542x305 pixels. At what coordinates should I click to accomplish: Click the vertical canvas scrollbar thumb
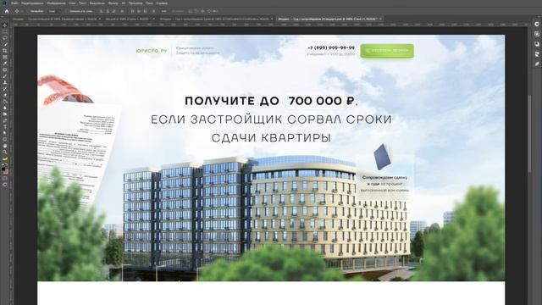[529, 133]
